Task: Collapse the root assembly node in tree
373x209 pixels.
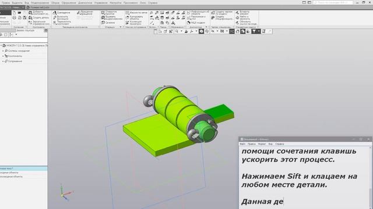Action: (1, 45)
